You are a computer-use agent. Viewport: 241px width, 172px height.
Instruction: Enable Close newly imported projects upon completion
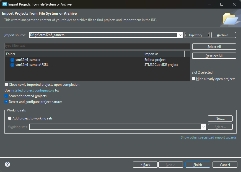pyautogui.click(x=6, y=85)
